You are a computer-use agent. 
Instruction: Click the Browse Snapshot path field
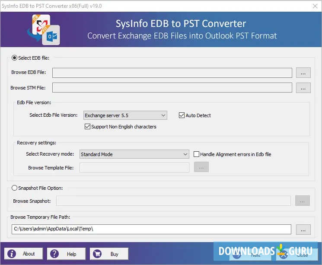173,201
